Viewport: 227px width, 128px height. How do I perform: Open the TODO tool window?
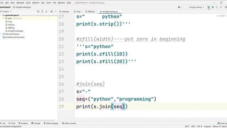12,123
